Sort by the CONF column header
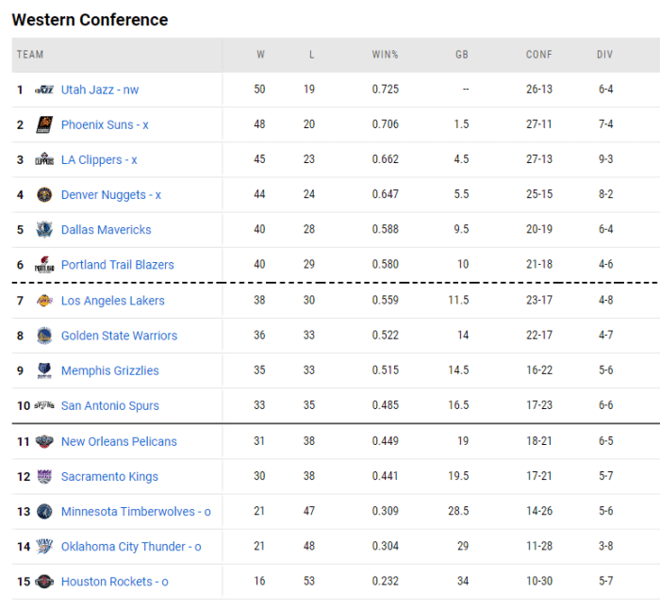The width and height of the screenshot is (660, 608). (538, 55)
